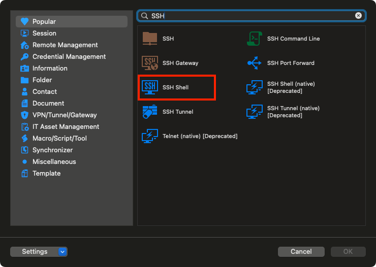The height and width of the screenshot is (267, 376).
Task: Click the Session play-screen icon
Action: tap(24, 34)
